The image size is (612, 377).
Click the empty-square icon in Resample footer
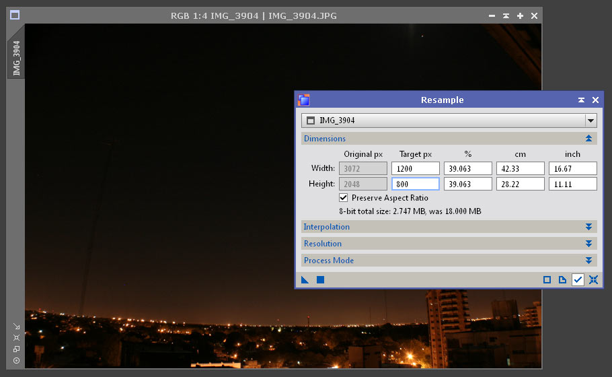point(547,280)
